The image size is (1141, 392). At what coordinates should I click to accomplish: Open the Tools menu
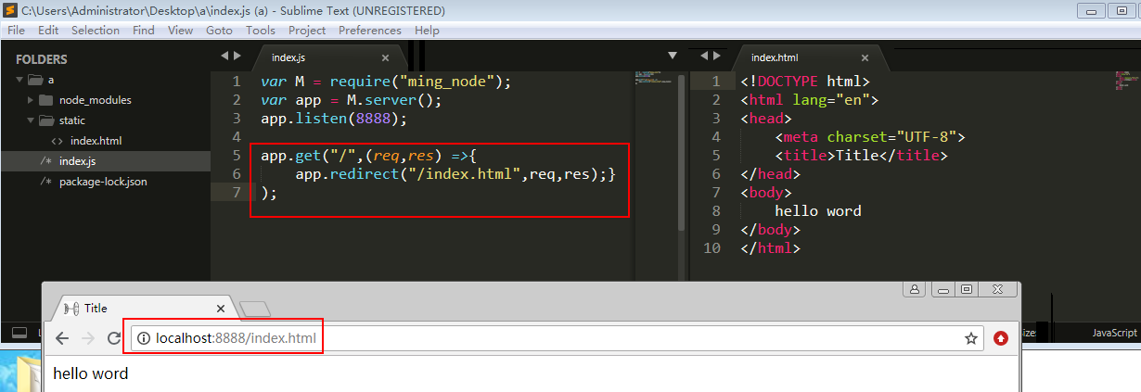261,30
